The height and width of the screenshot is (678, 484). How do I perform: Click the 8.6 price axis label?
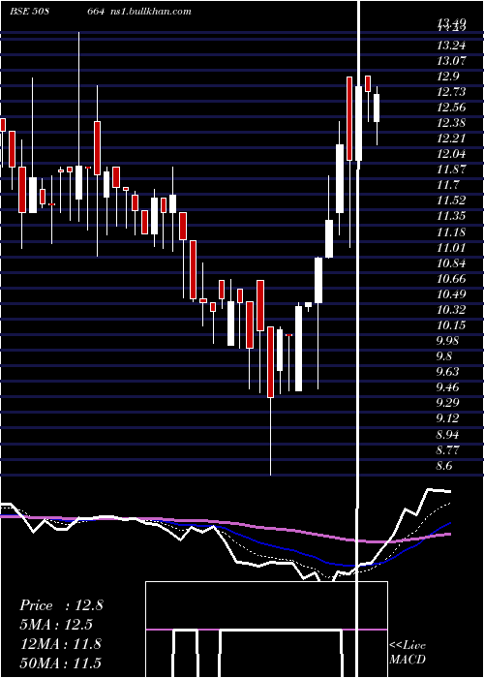click(x=445, y=466)
